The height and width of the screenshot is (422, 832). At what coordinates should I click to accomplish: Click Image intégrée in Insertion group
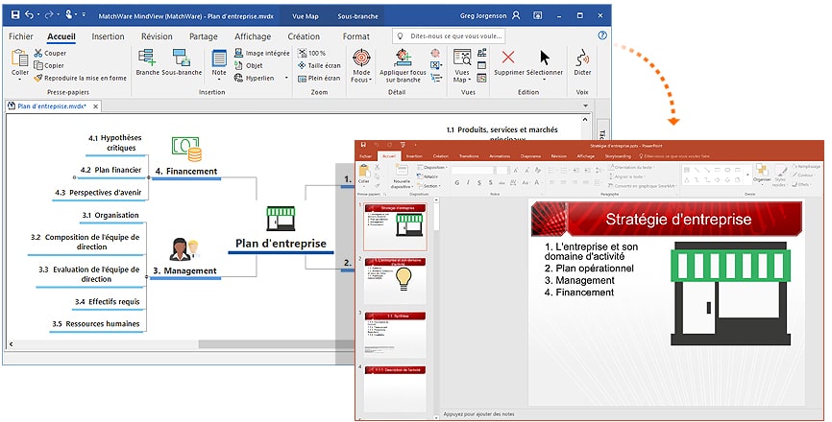pos(262,53)
